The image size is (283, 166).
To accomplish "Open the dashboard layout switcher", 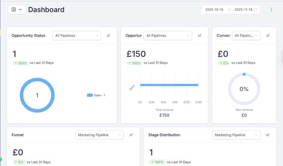I will 17,10.
